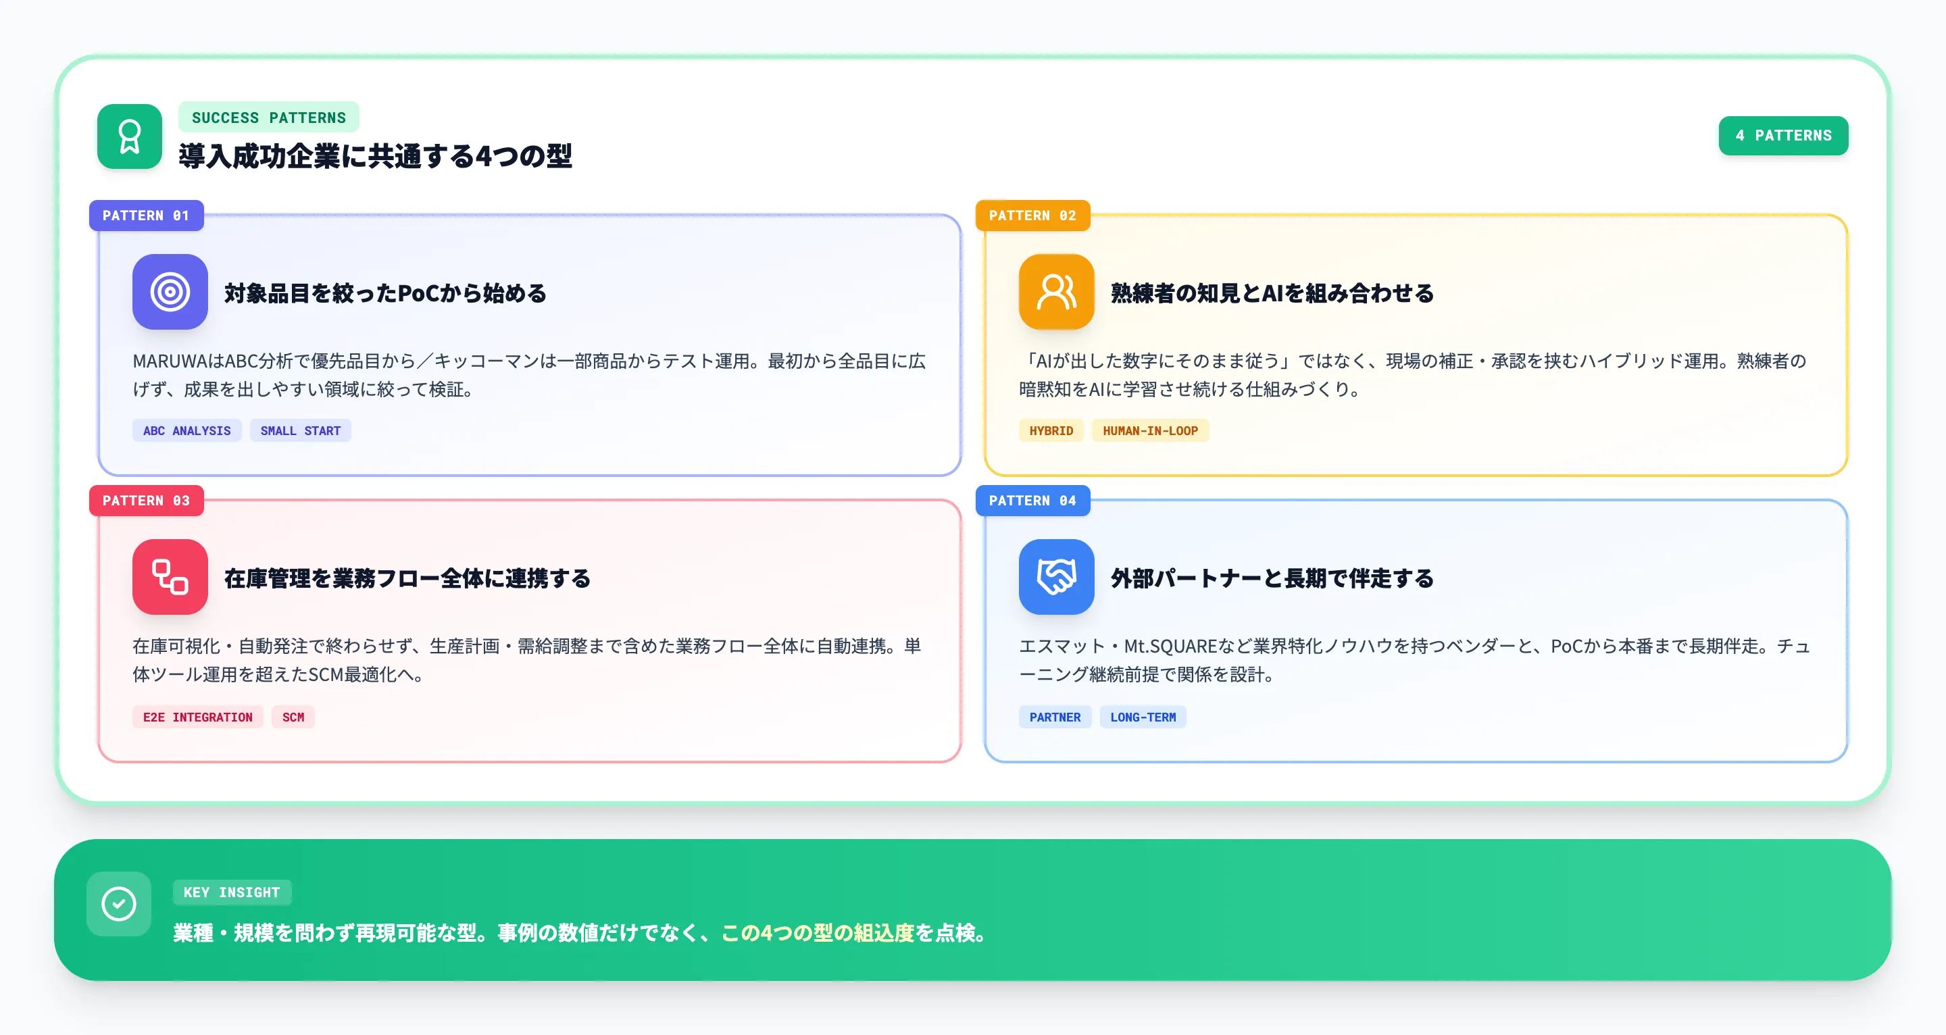The height and width of the screenshot is (1035, 1946).
Task: Enable the LONG-TERM tag on Pattern 04
Action: [x=1143, y=716]
